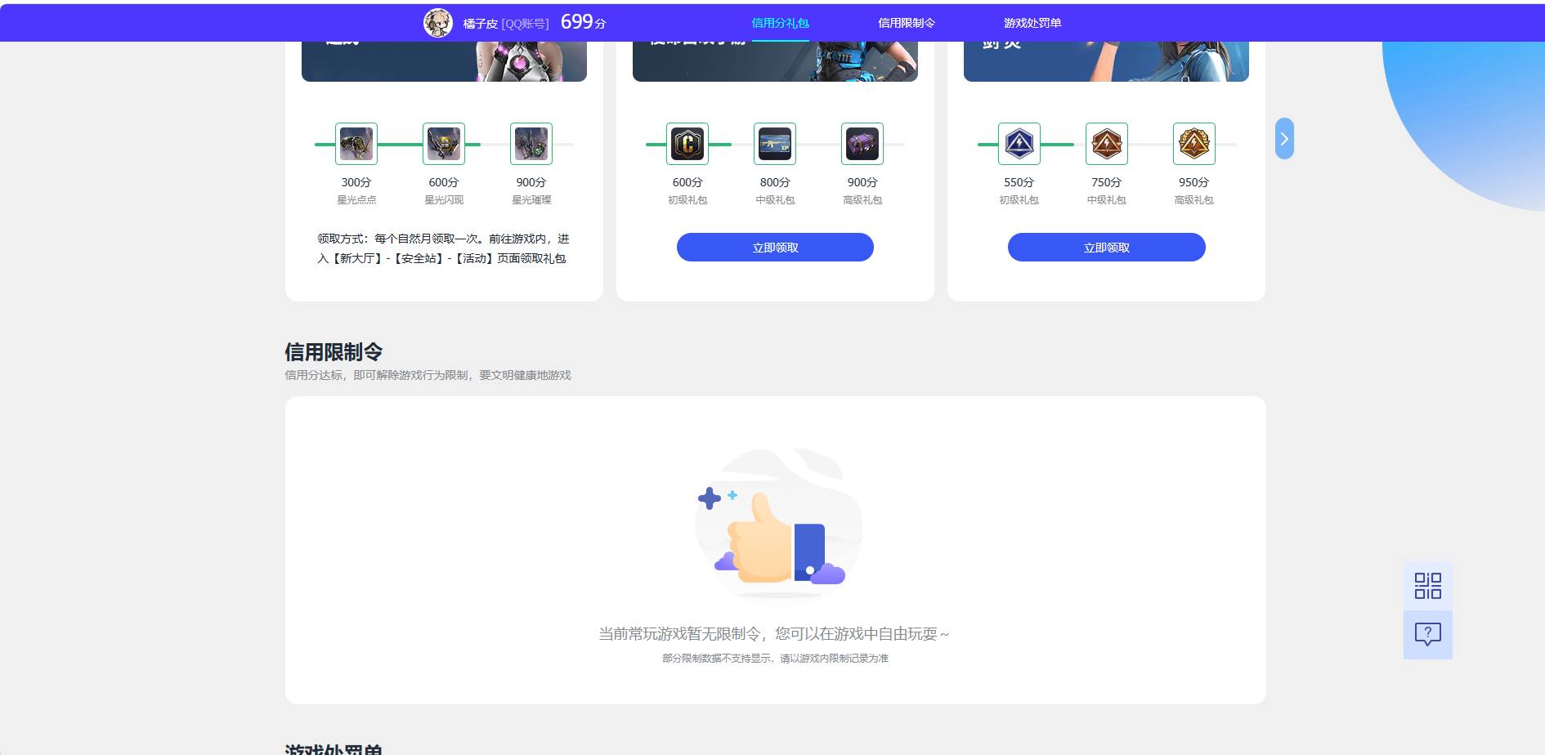Click the 600分 初级礼包 gold C icon
Screen dimensions: 1545x755
687,144
